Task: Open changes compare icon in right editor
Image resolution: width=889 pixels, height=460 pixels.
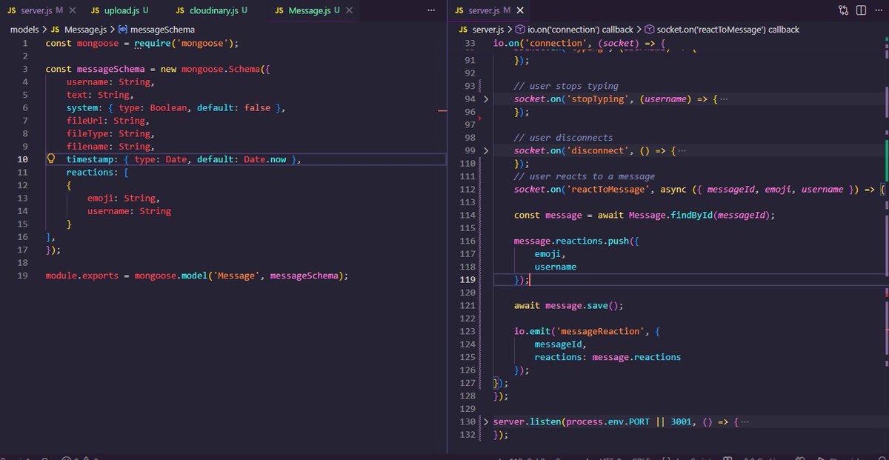Action: pos(844,10)
